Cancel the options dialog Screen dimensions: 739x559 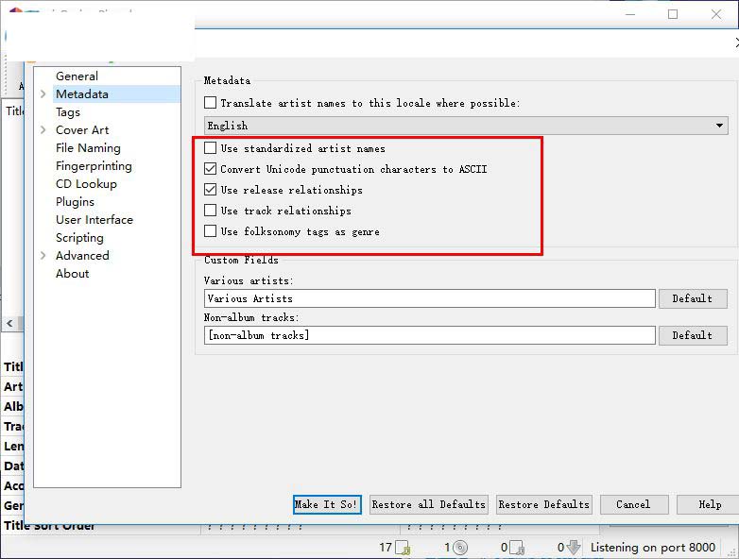point(634,504)
